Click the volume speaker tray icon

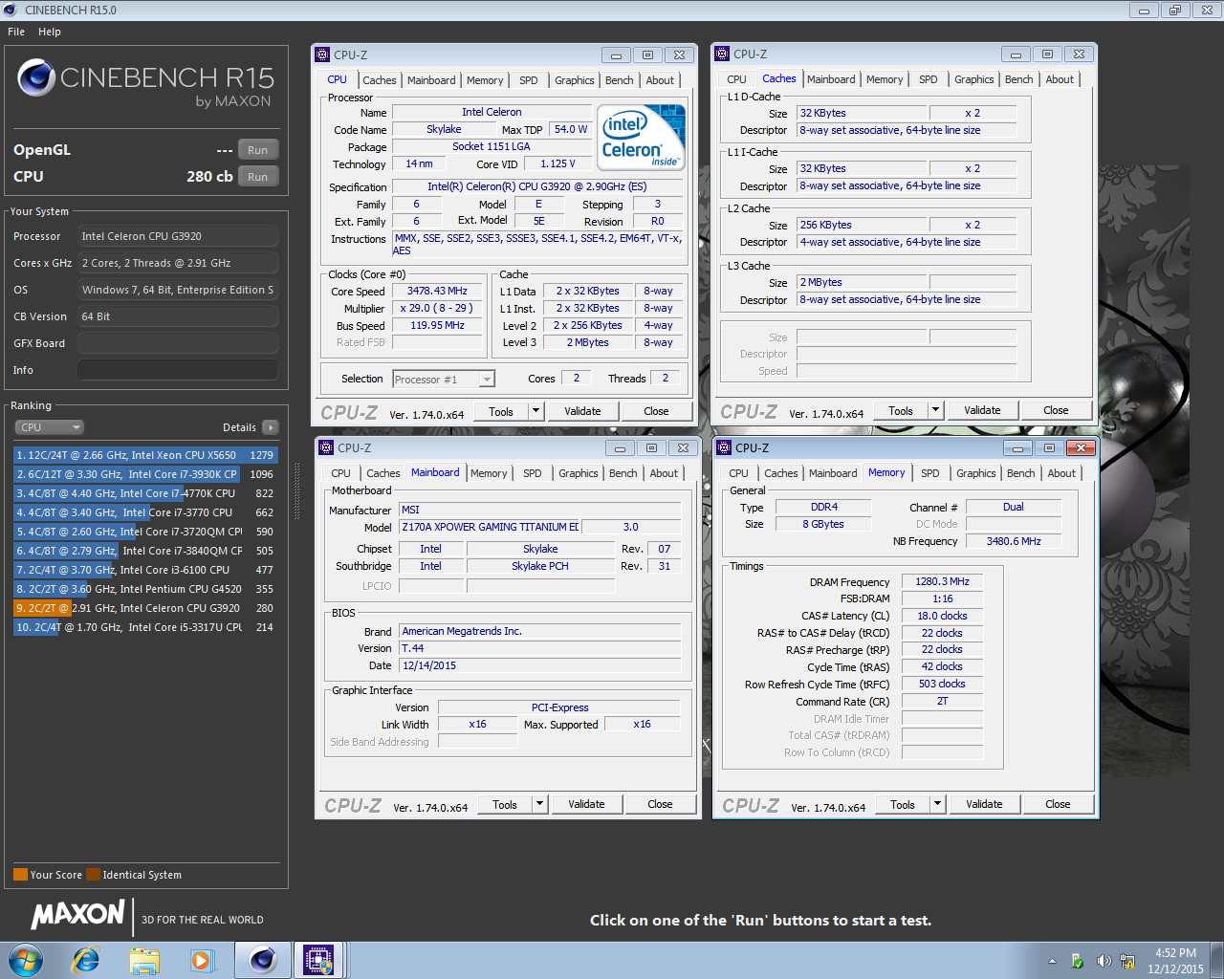[x=1103, y=961]
